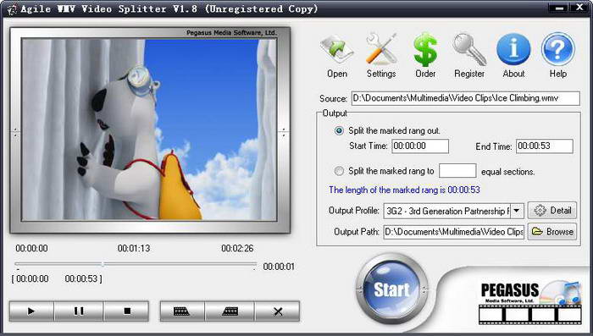The height and width of the screenshot is (336, 593).
Task: Browse for the output path
Action: tap(552, 231)
